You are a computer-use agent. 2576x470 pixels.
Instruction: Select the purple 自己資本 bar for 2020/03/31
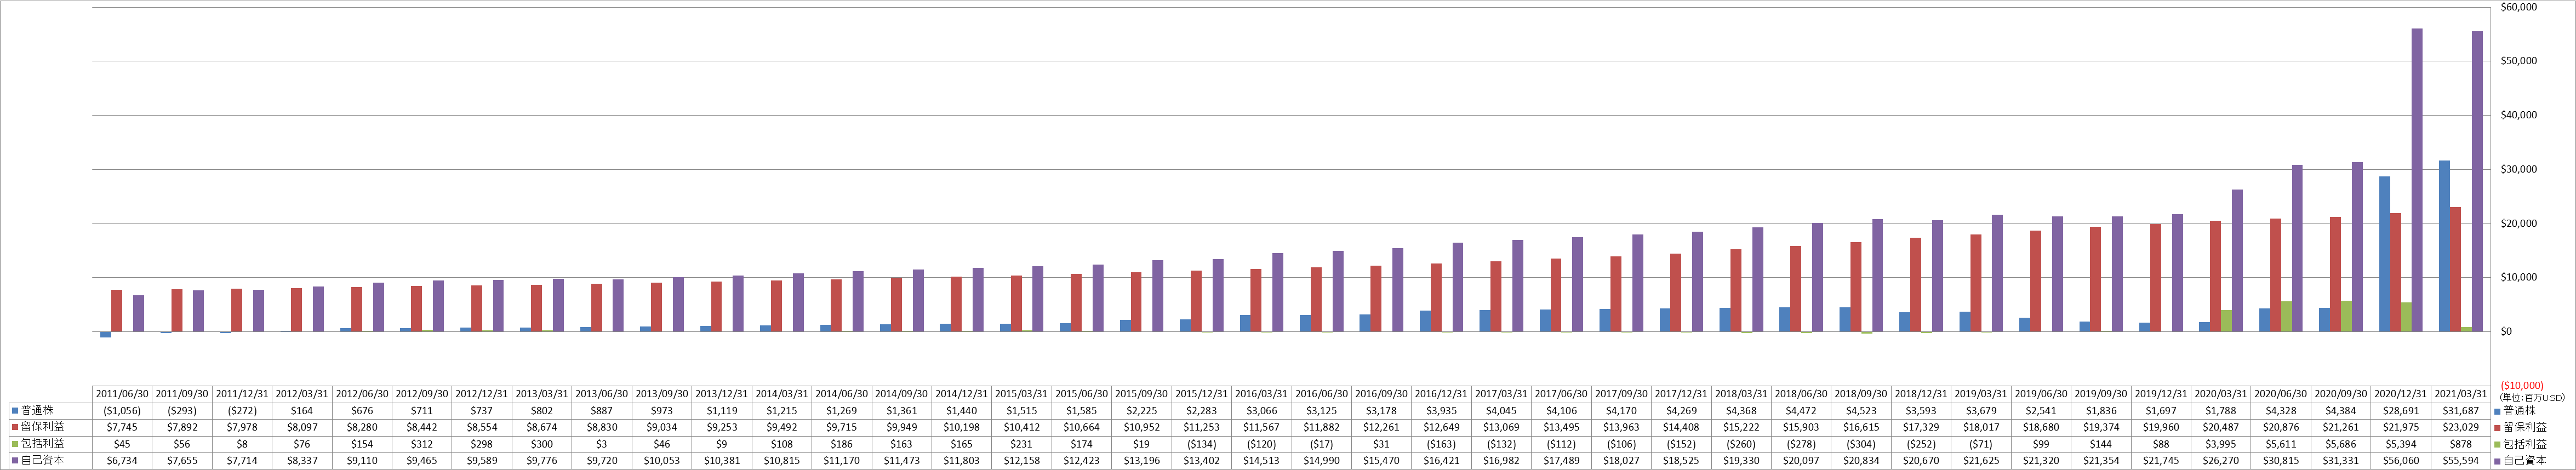[x=2237, y=261]
